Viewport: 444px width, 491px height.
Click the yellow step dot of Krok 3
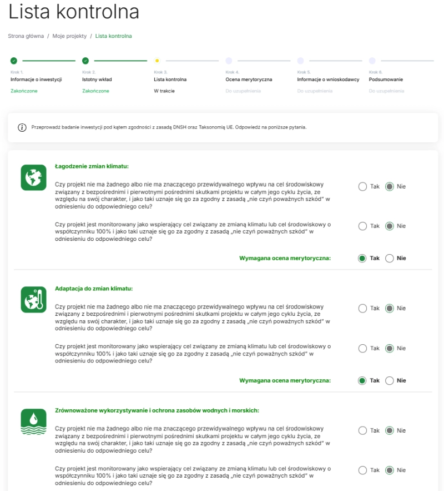157,61
